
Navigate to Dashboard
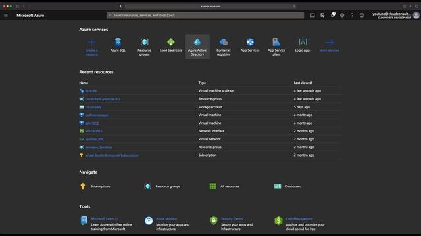click(x=293, y=186)
